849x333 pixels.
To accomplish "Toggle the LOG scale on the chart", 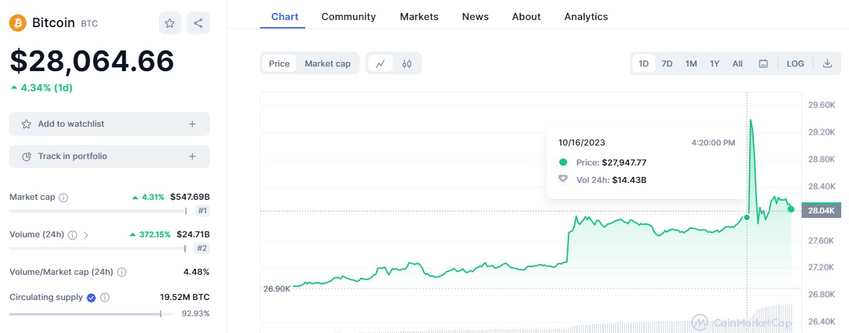I will click(795, 63).
